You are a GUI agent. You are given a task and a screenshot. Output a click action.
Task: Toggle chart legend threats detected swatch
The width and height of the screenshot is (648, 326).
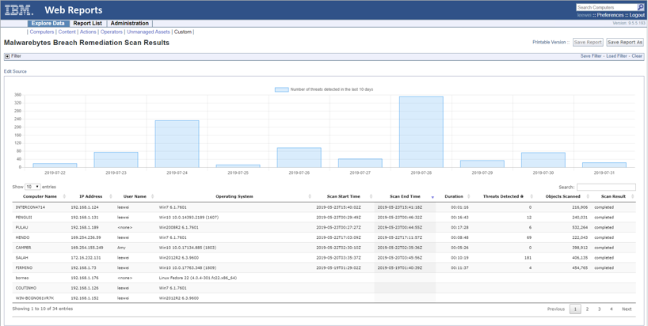[x=281, y=89]
